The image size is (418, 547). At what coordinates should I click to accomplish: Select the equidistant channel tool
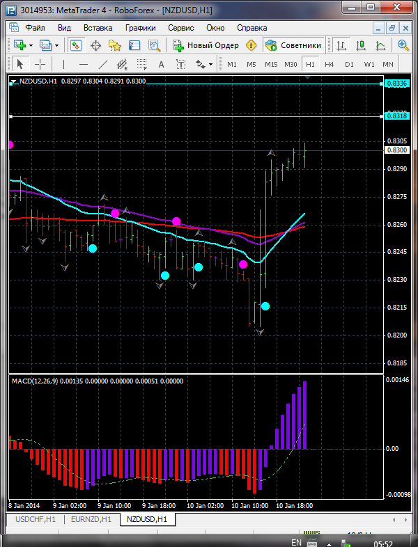122,64
